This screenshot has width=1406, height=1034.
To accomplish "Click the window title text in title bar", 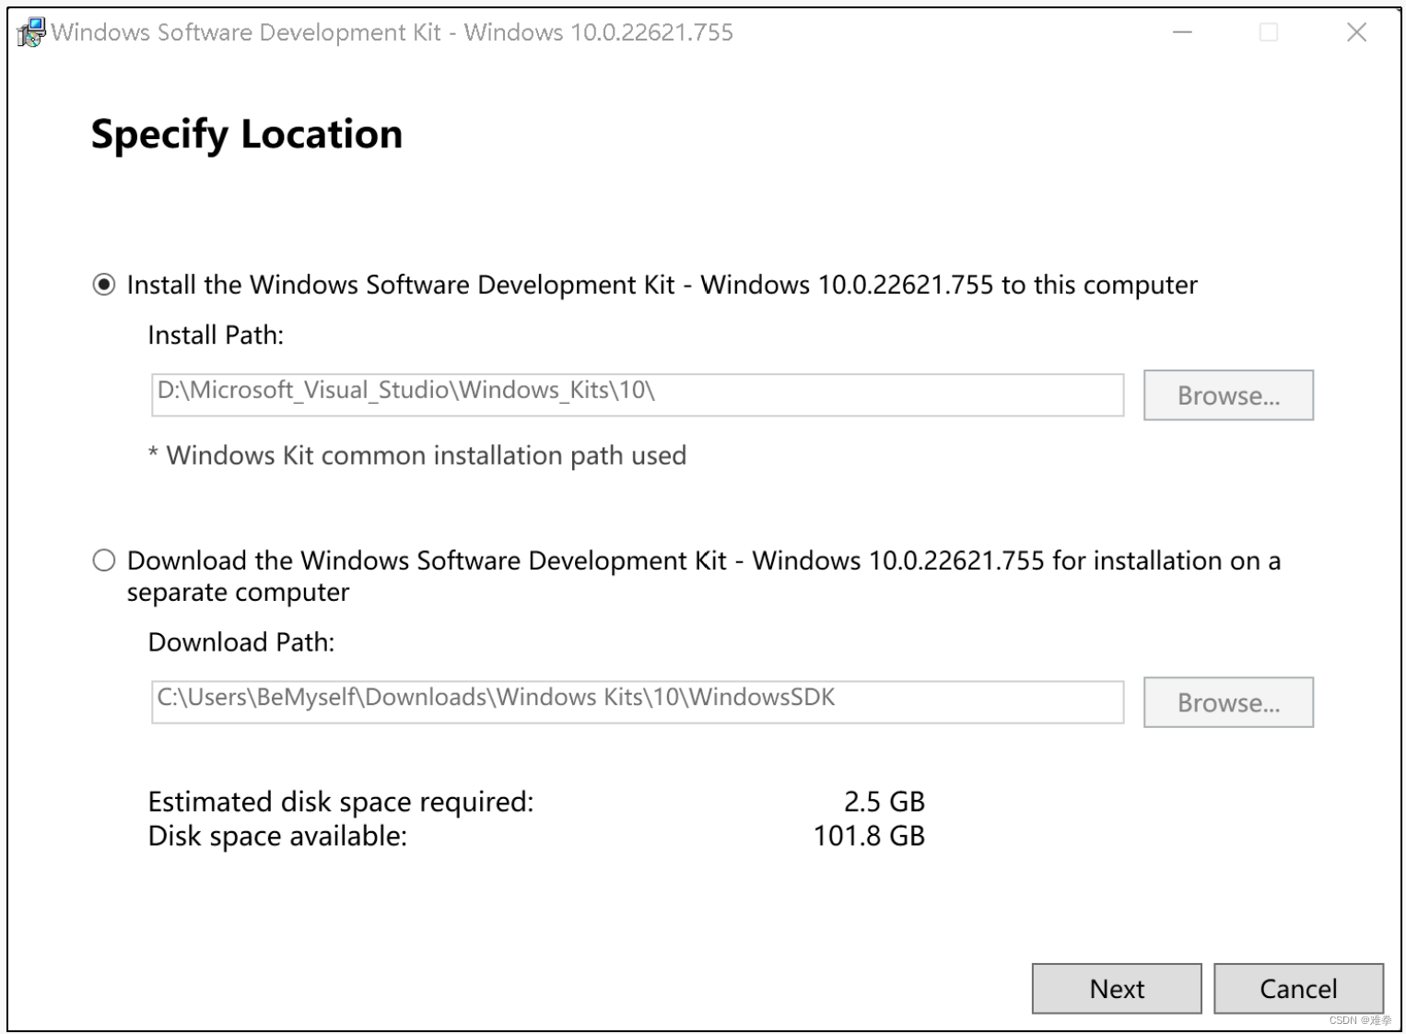I will (393, 32).
